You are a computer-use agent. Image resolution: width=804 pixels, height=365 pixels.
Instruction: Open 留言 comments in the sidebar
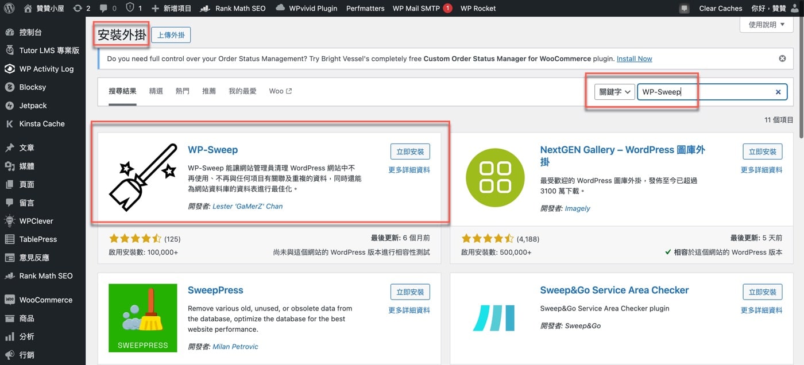point(42,203)
